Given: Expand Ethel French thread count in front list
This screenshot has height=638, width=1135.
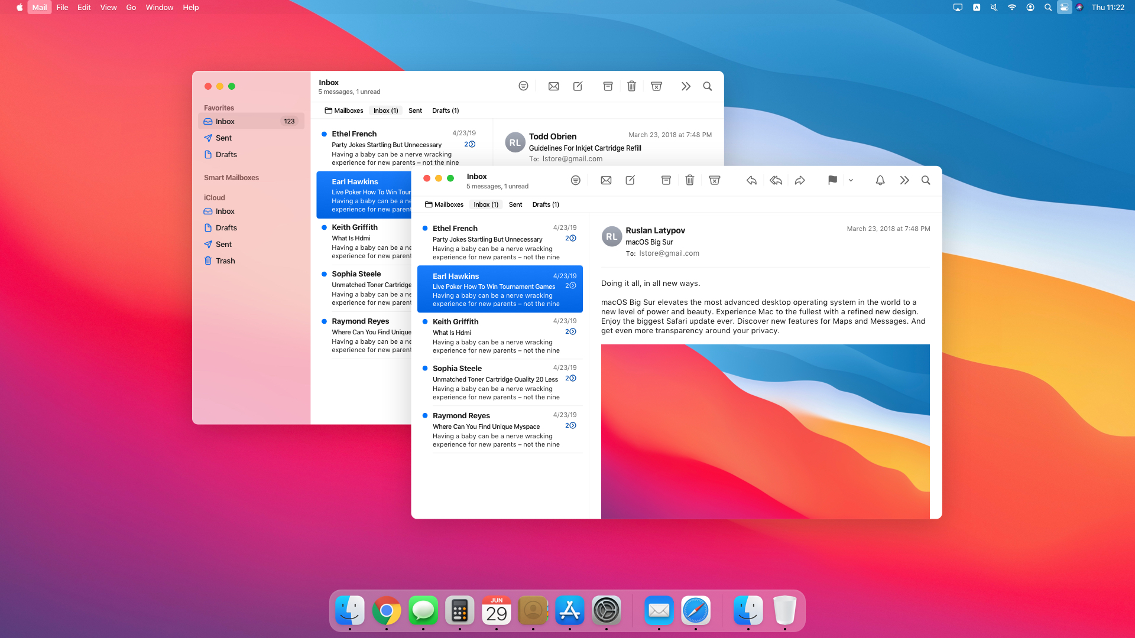Looking at the screenshot, I should pyautogui.click(x=570, y=239).
